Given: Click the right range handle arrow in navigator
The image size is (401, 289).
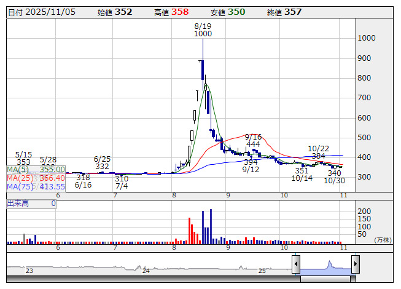Looking at the screenshot, I should click(x=355, y=264).
